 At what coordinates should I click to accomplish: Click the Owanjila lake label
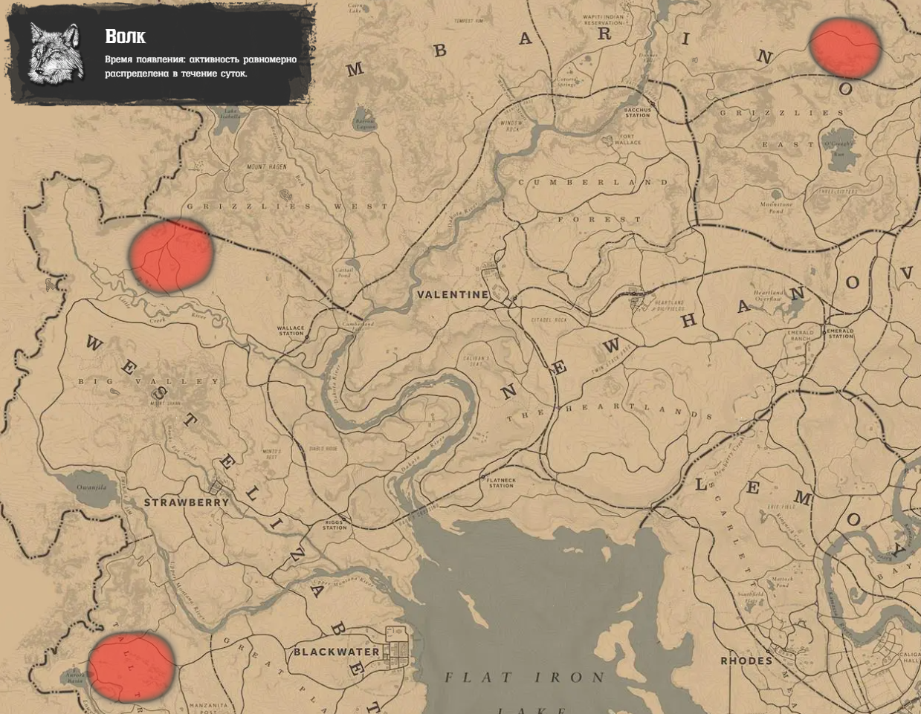point(91,487)
